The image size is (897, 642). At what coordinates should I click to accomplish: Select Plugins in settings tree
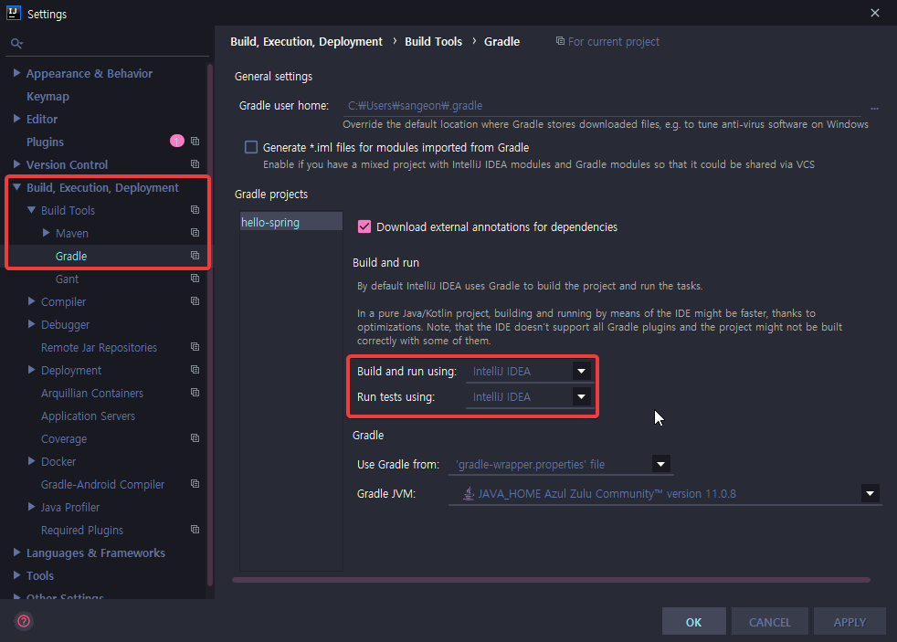pyautogui.click(x=45, y=142)
